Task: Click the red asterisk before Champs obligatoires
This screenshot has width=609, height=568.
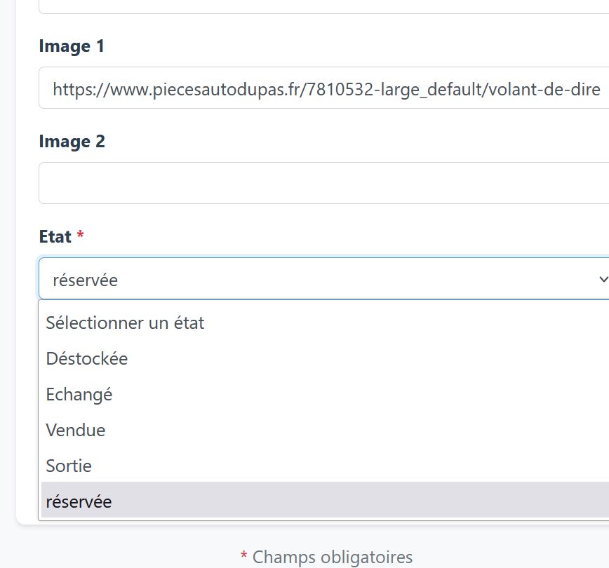Action: pyautogui.click(x=243, y=555)
